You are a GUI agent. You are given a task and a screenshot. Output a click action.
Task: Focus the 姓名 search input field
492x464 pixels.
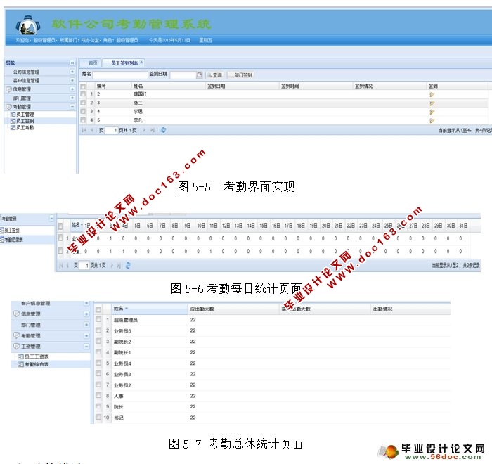click(120, 75)
